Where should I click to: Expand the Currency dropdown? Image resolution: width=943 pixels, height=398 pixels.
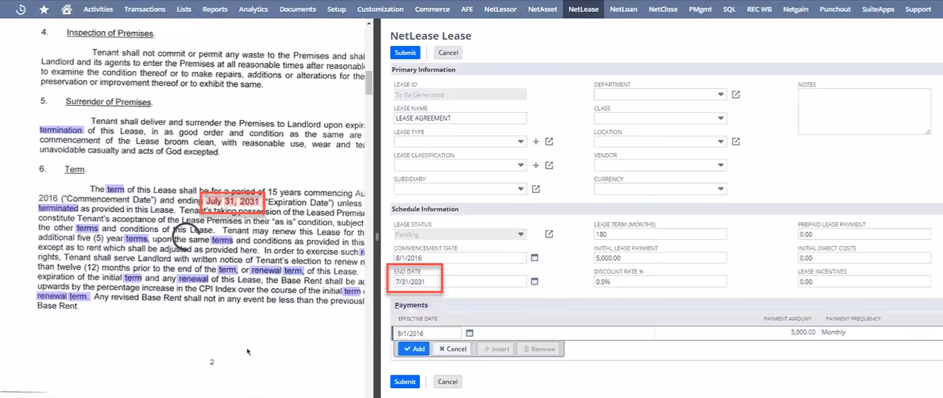click(721, 189)
